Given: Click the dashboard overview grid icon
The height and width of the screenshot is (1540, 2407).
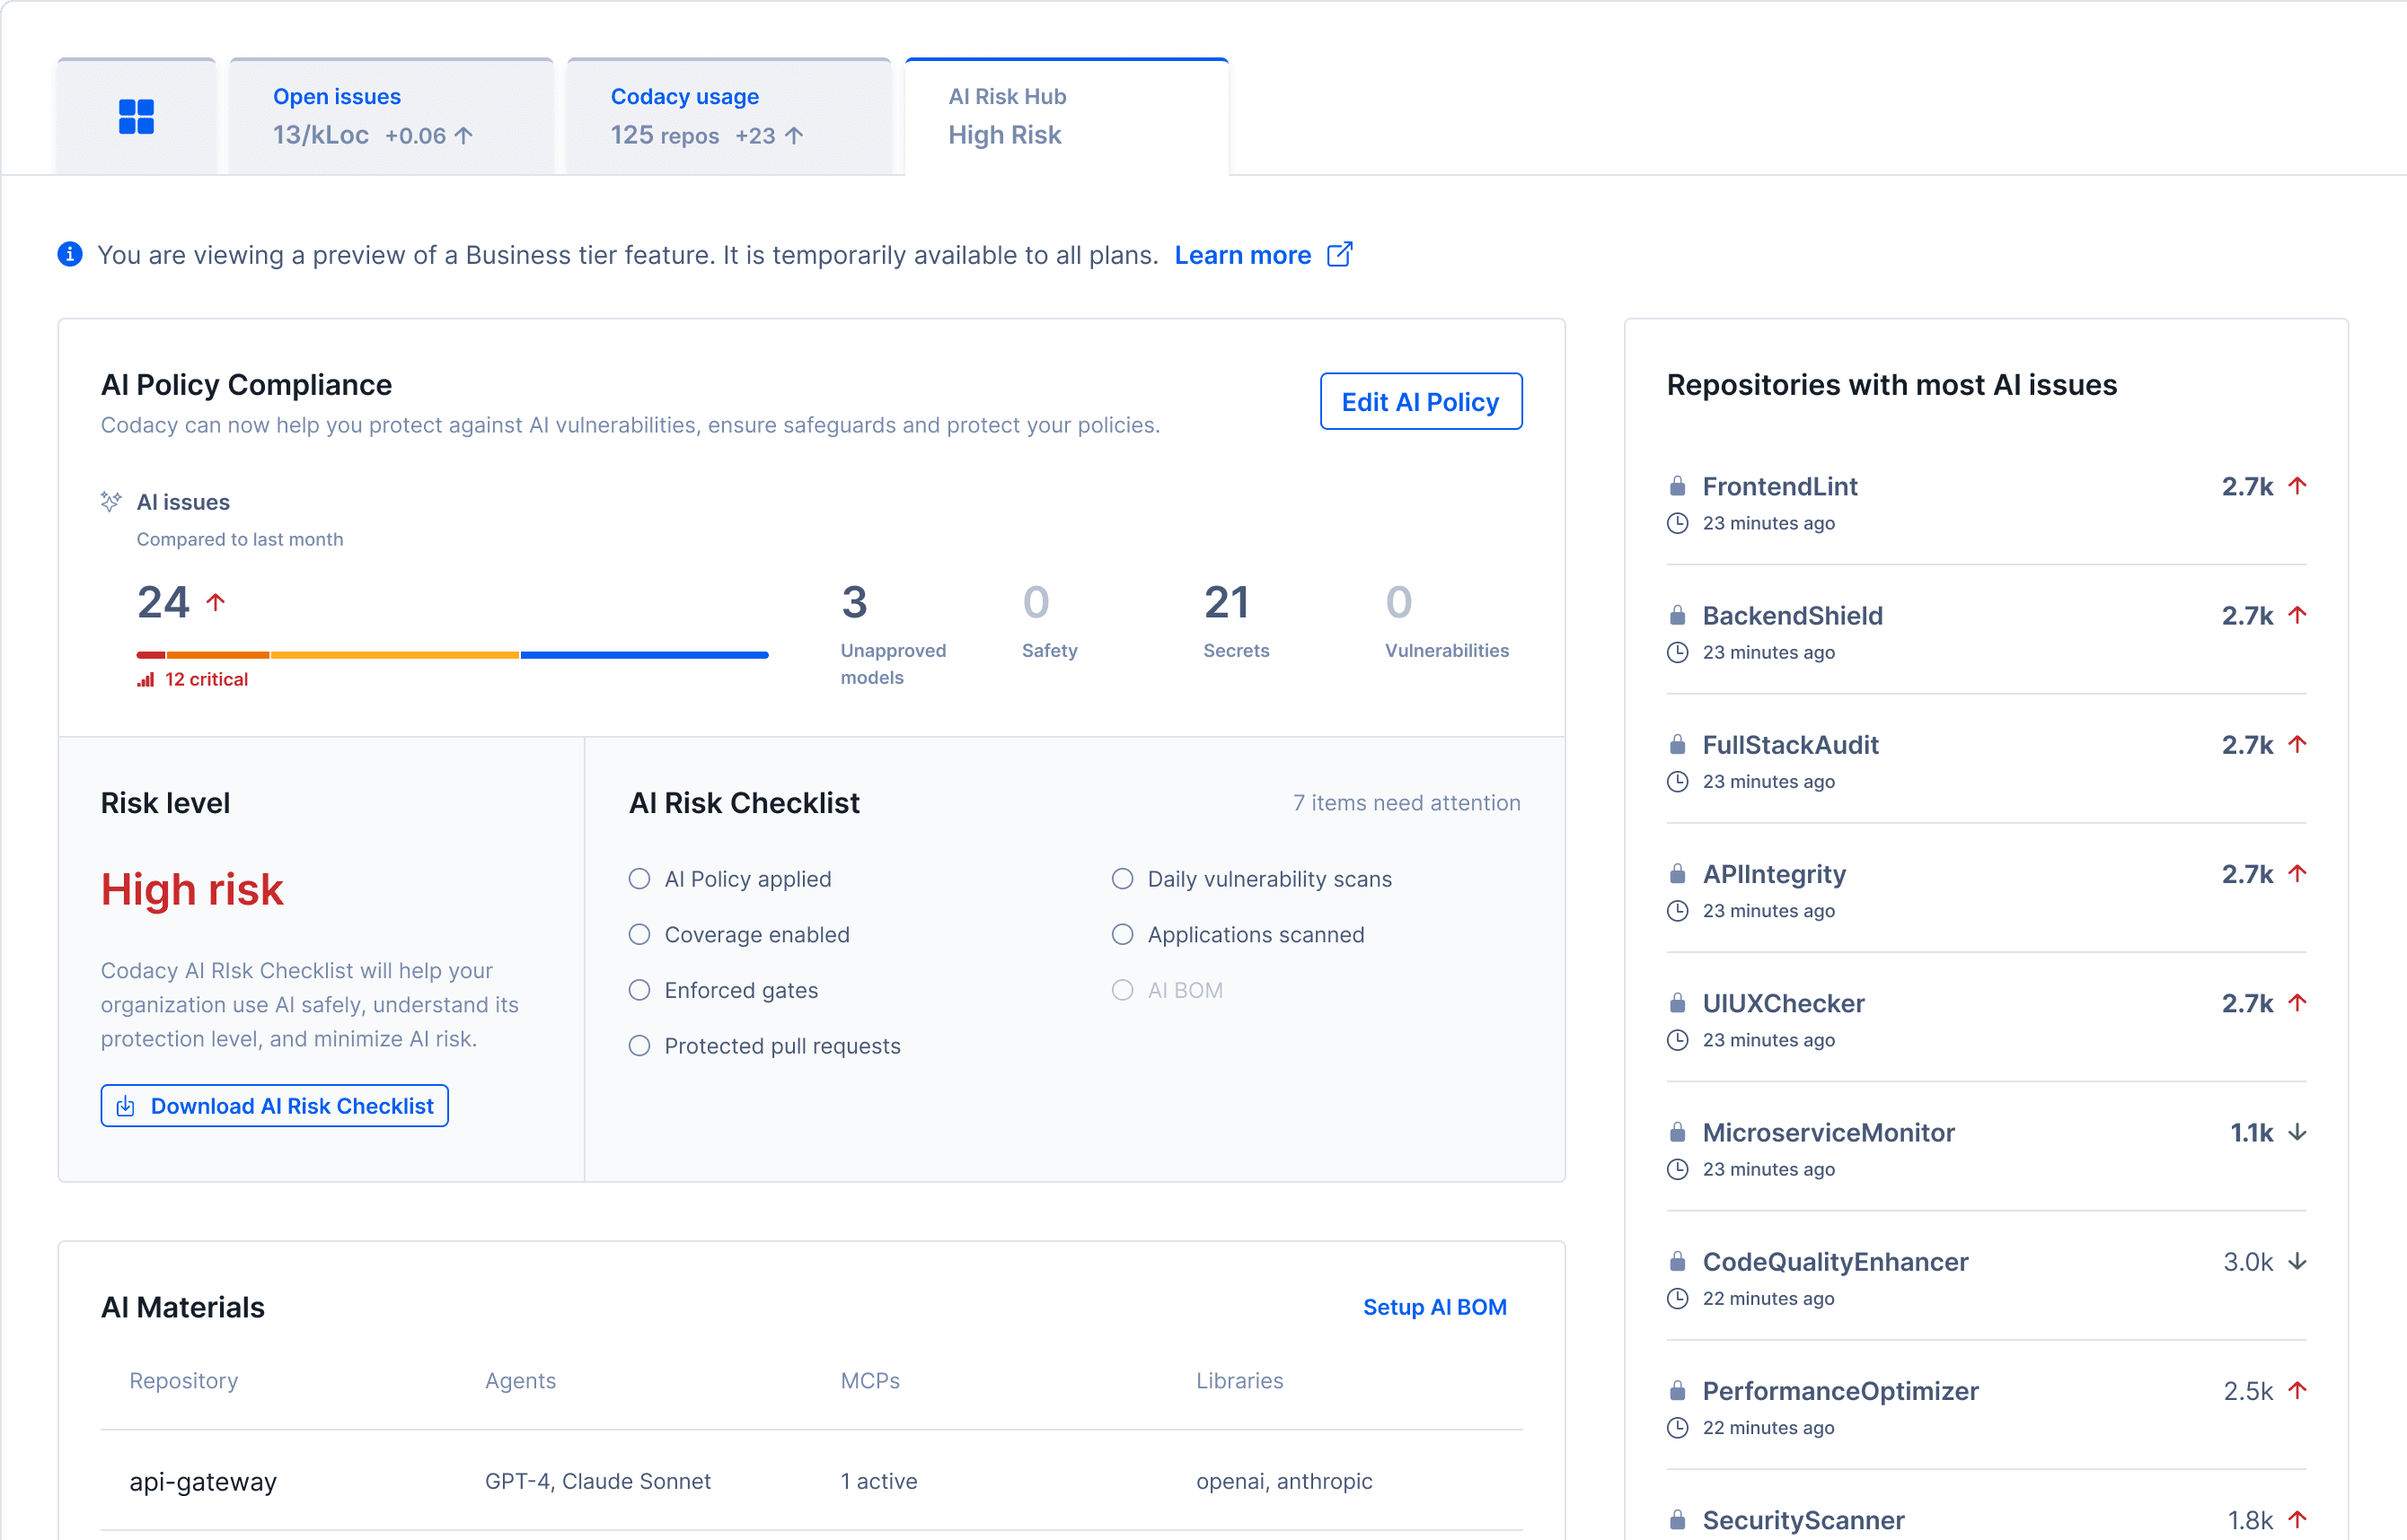Looking at the screenshot, I should coord(137,116).
